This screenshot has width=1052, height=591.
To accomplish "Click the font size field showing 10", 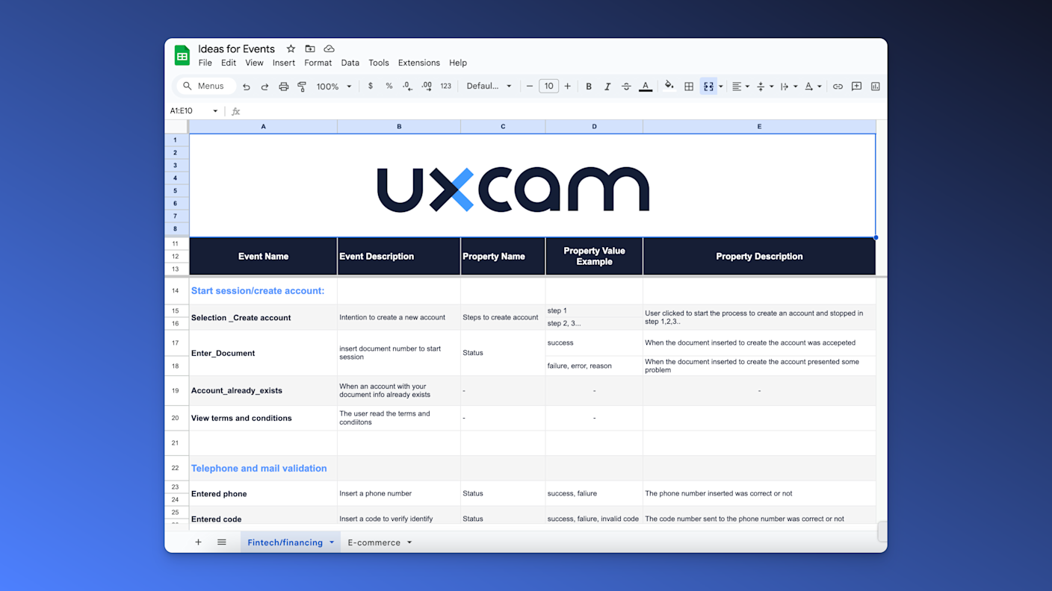I will pyautogui.click(x=548, y=87).
